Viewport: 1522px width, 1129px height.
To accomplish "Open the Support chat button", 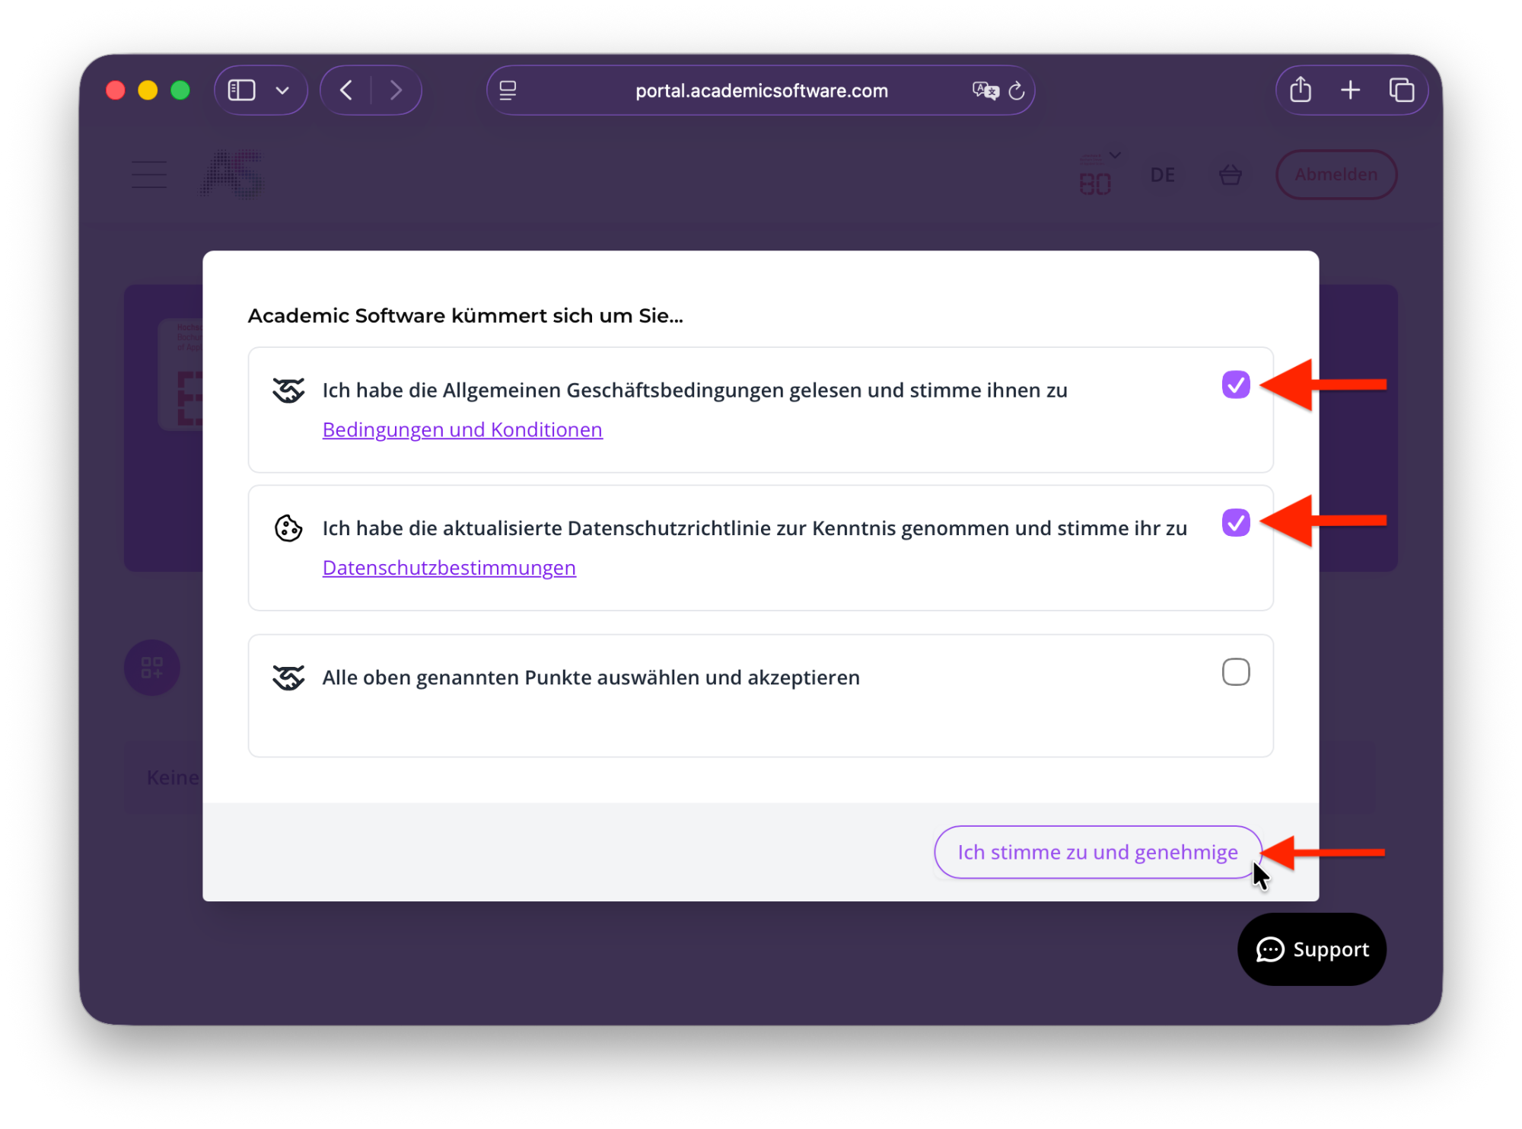I will [x=1312, y=949].
